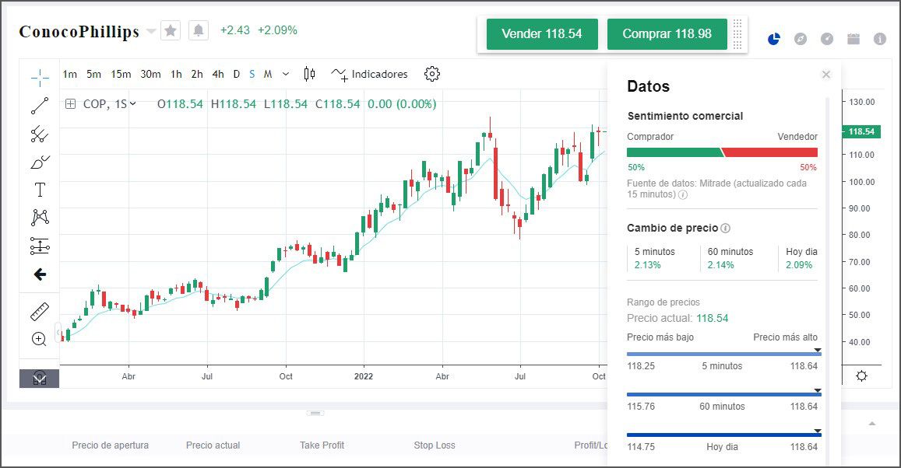Open the Indicadores panel
Viewport: 901px width, 468px height.
point(377,74)
